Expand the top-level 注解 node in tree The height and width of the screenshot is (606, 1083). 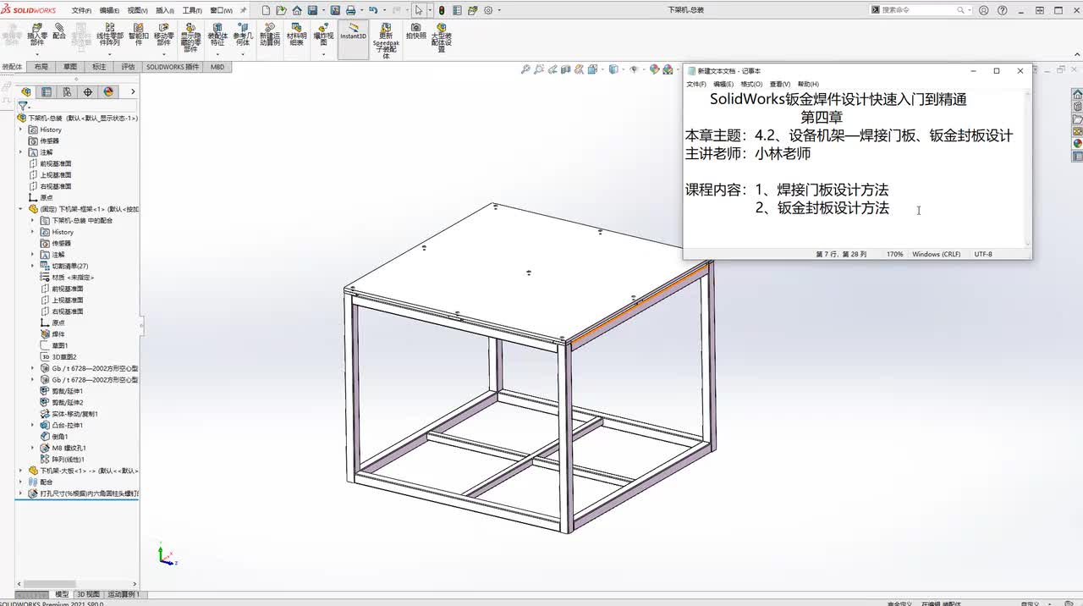point(21,152)
